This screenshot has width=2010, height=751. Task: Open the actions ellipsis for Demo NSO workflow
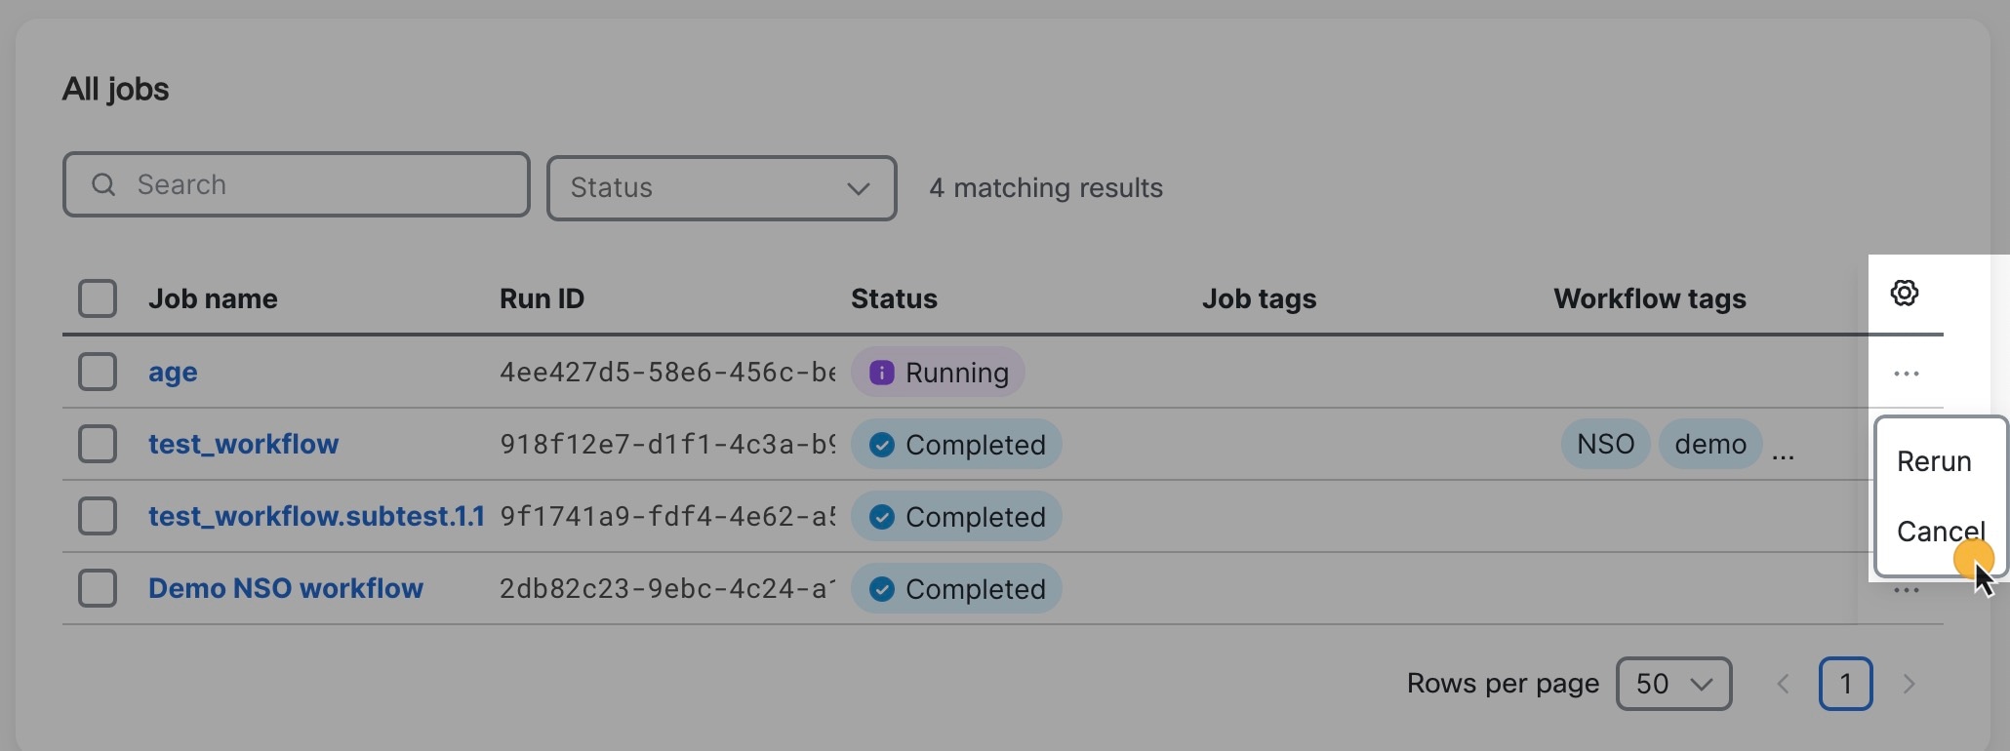(1905, 589)
